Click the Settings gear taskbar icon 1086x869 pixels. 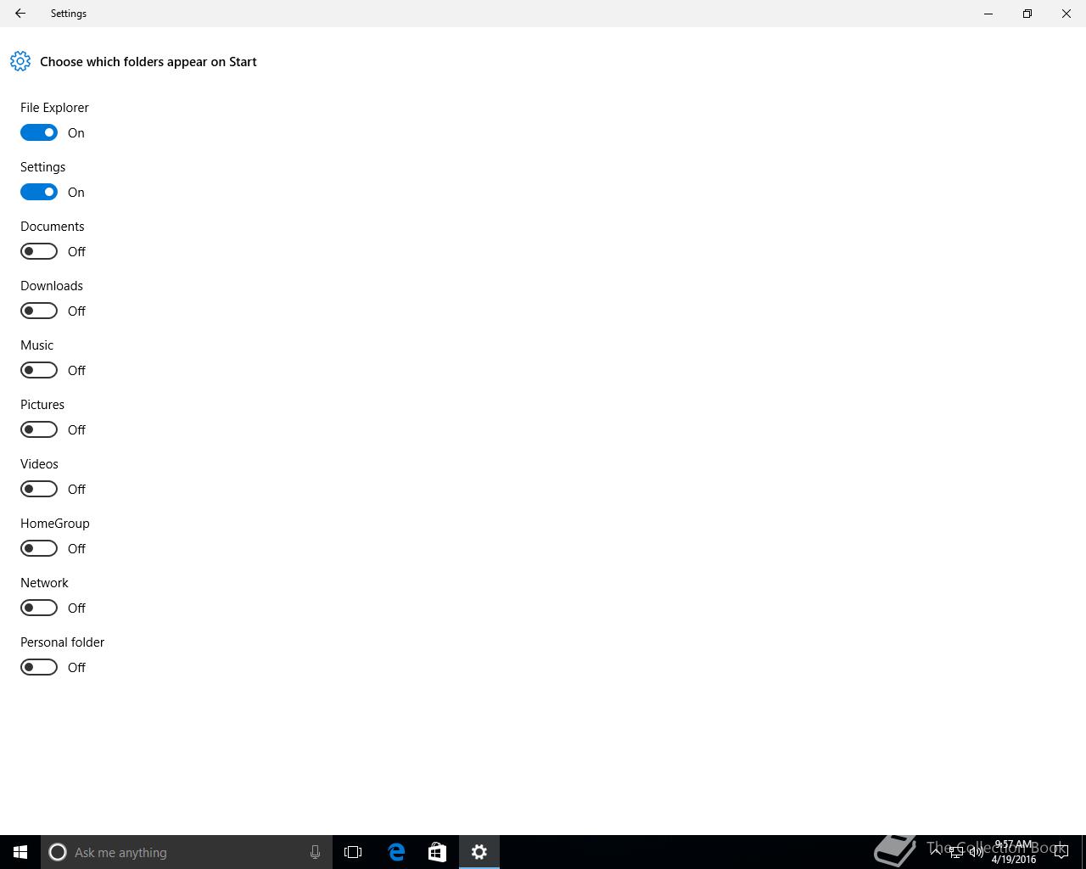pyautogui.click(x=479, y=852)
